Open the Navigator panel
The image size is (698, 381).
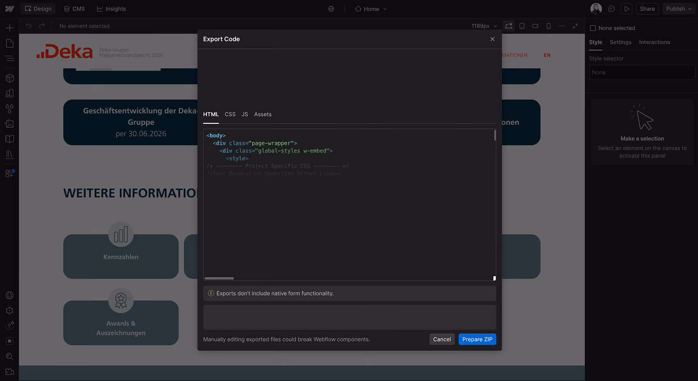[10, 59]
